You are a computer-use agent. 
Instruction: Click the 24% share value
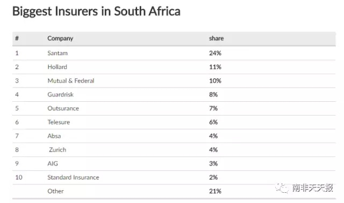(x=215, y=53)
